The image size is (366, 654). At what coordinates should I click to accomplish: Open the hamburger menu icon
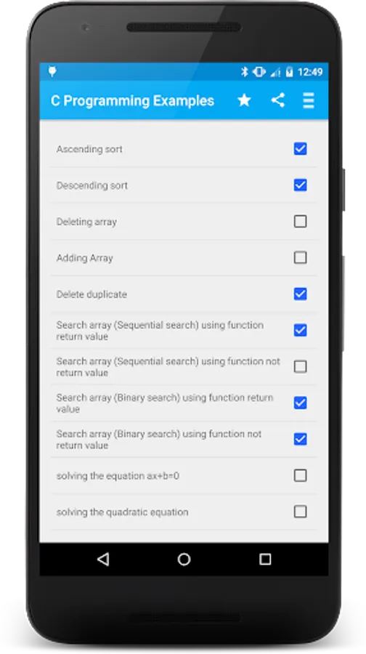(309, 100)
